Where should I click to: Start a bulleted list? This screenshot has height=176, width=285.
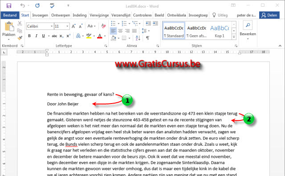[113, 24]
